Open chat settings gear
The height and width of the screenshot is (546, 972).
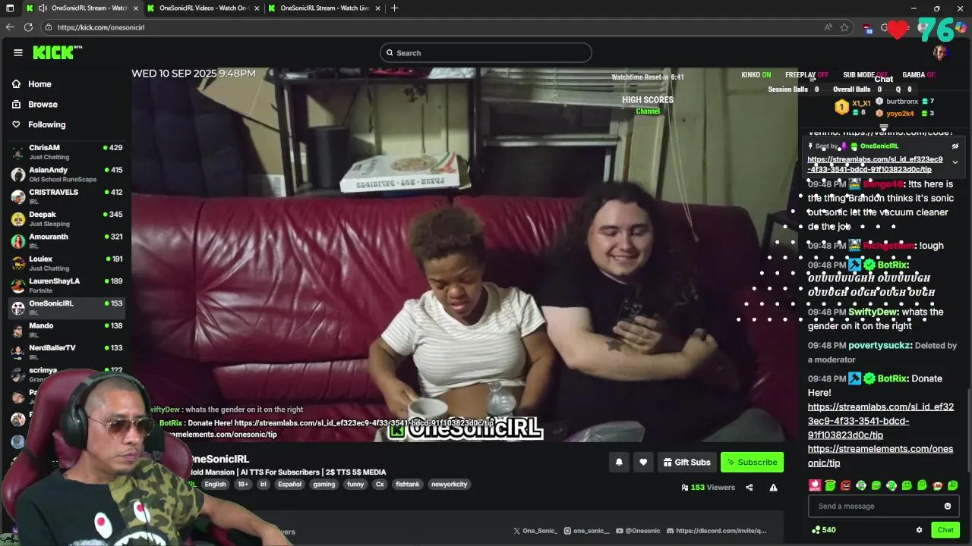(919, 530)
